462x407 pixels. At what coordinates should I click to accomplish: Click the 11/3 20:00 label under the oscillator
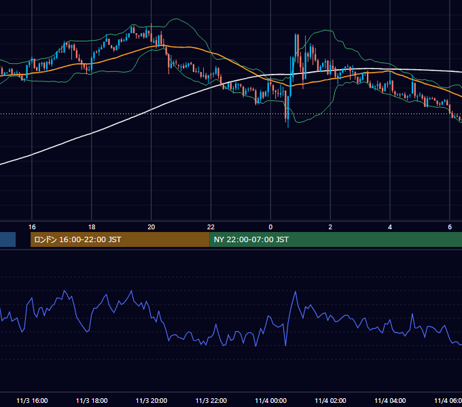151,400
